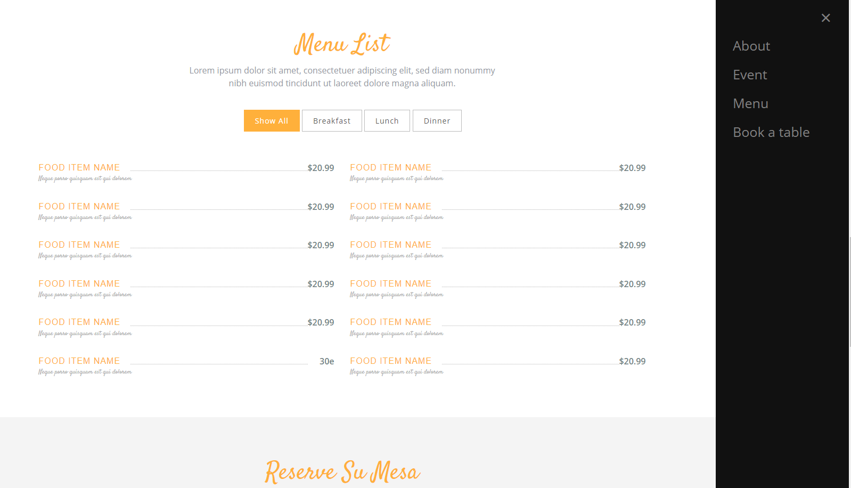
Task: Click the price labeled 30e
Action: [x=326, y=361]
